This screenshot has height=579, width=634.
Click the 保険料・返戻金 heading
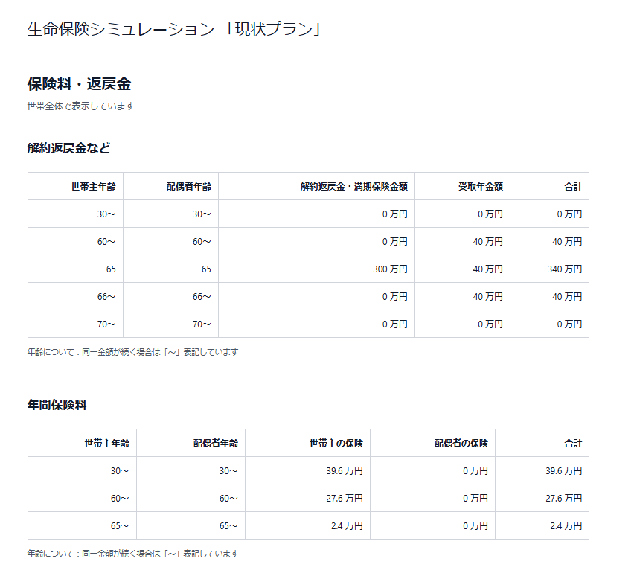(79, 84)
